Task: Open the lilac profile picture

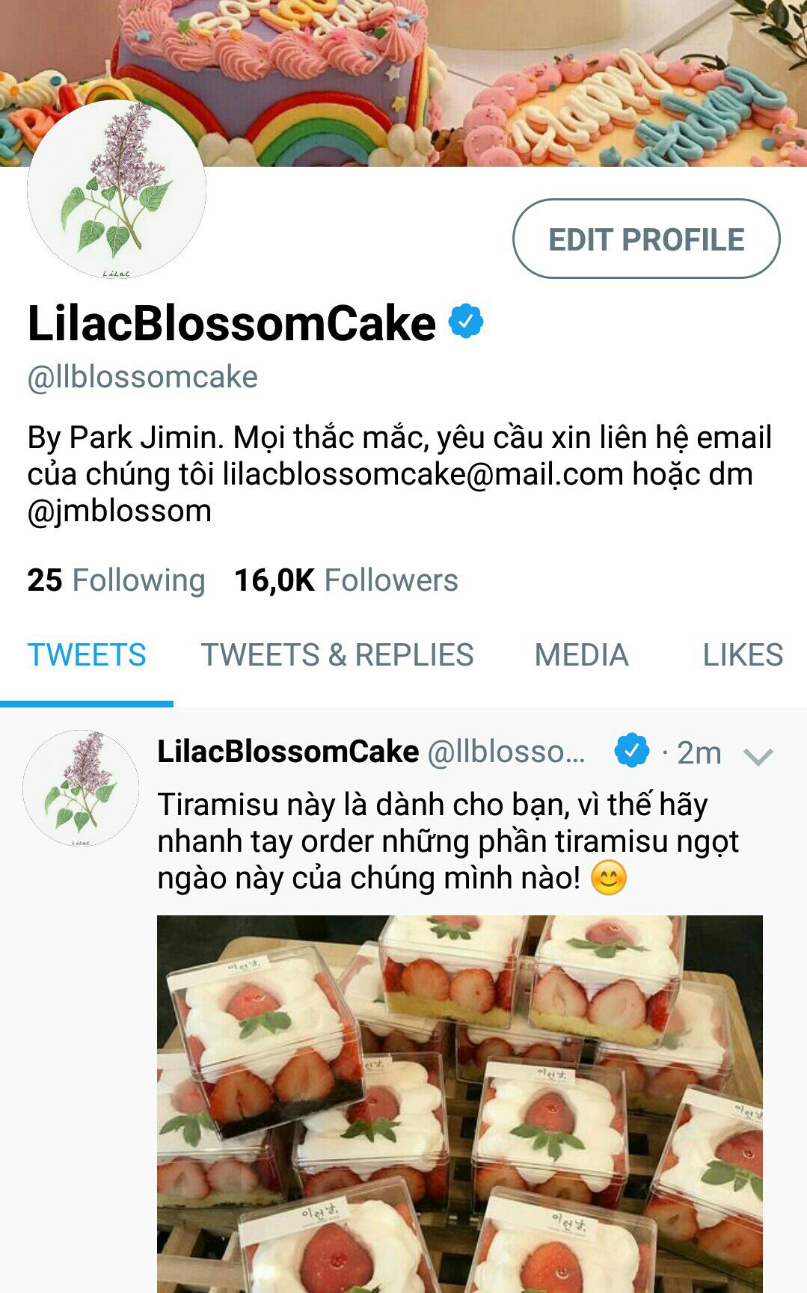Action: pyautogui.click(x=117, y=189)
